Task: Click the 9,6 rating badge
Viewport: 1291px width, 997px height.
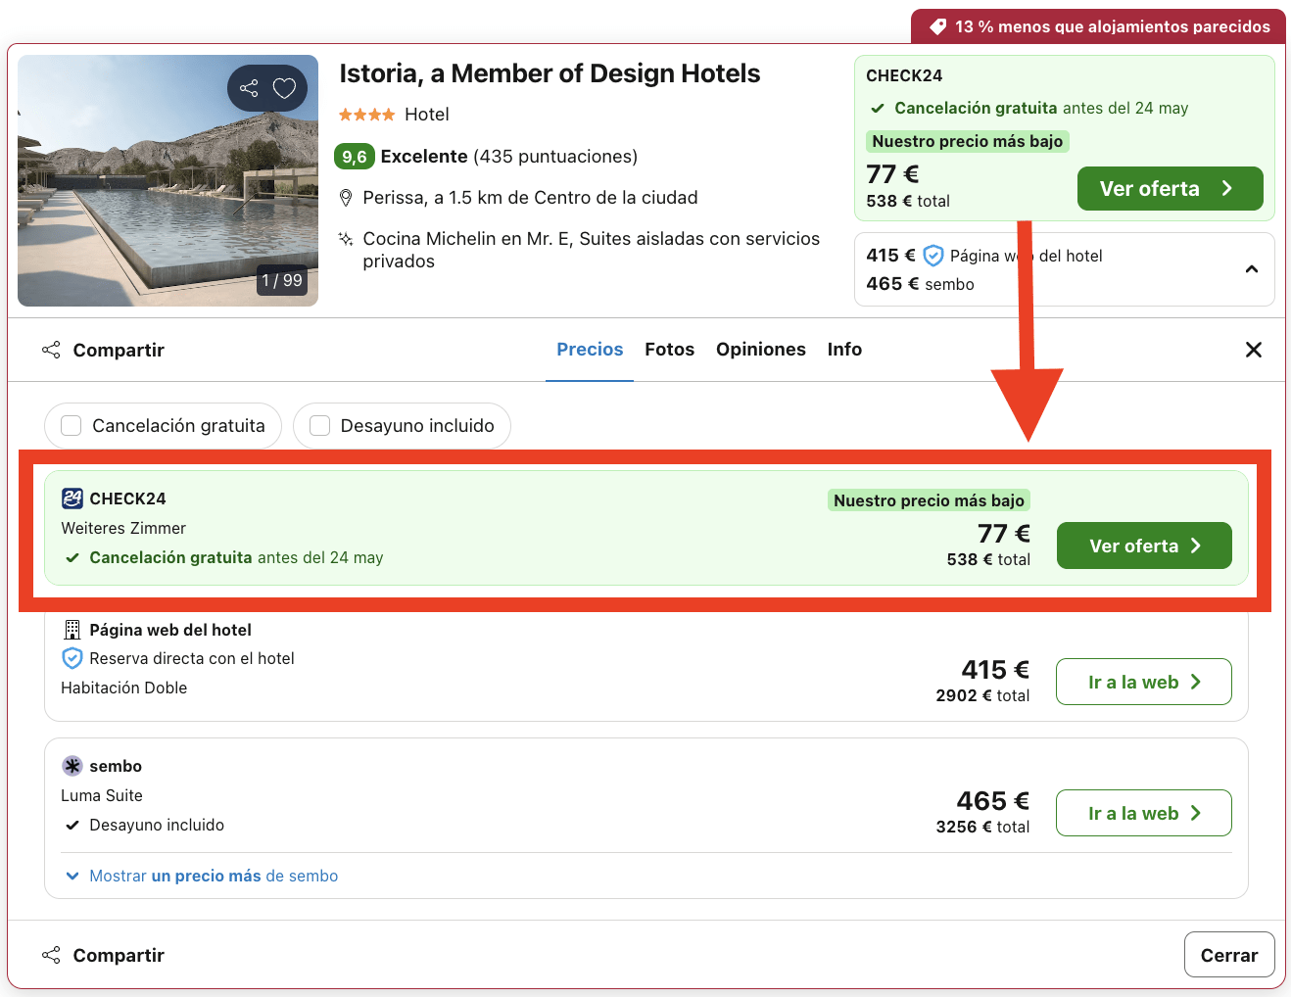Action: click(355, 157)
